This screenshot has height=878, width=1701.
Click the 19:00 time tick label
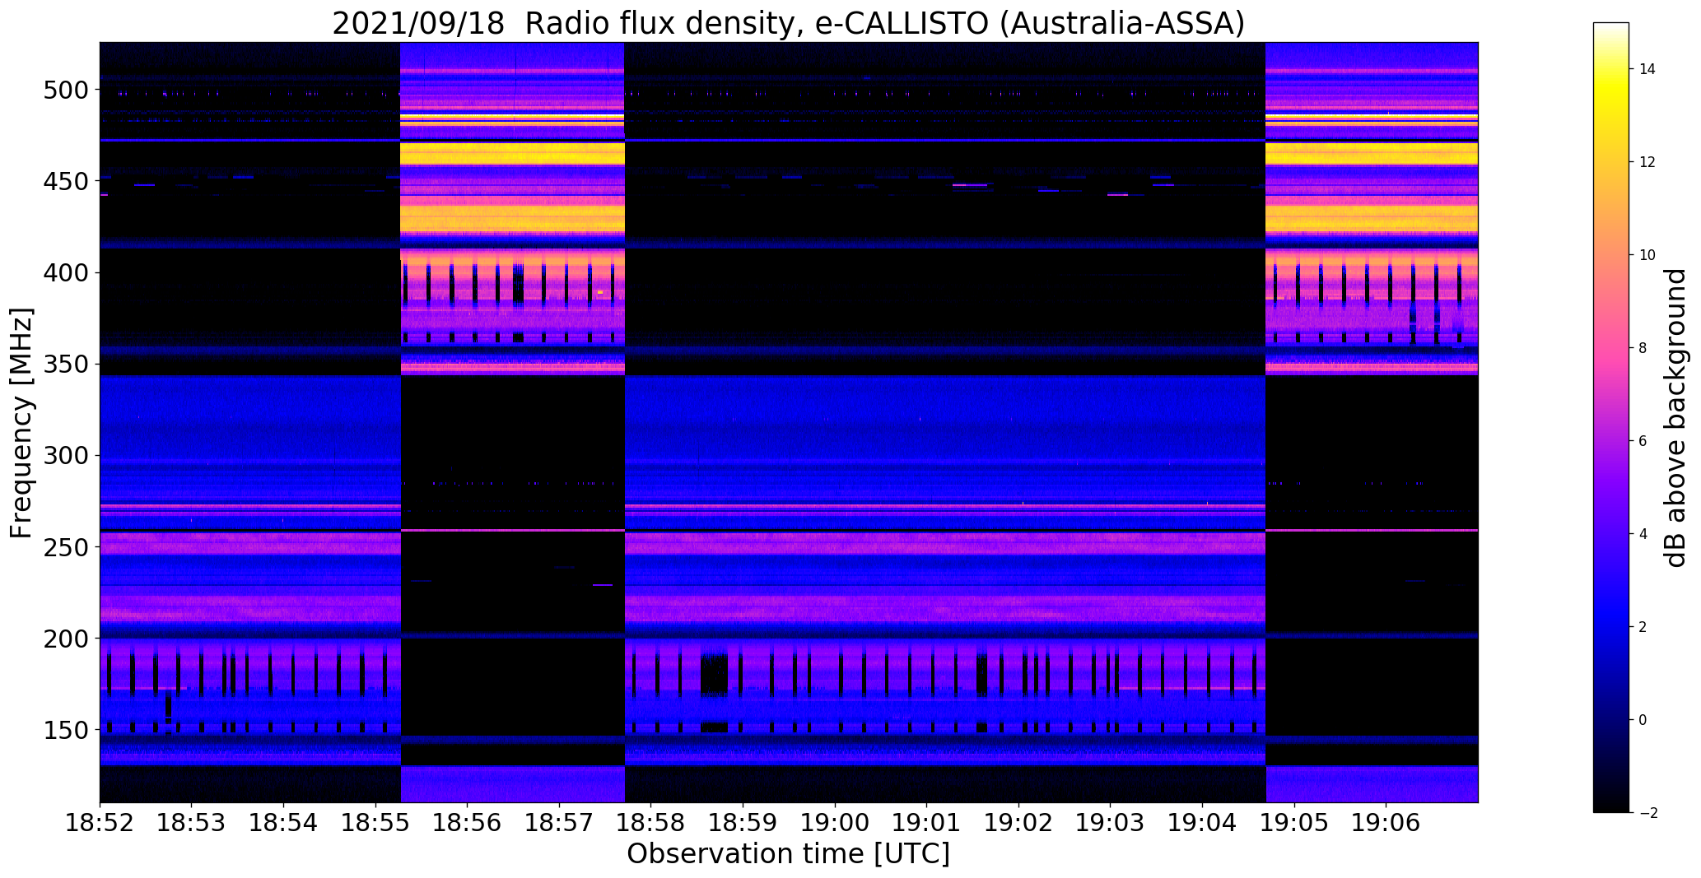tap(835, 822)
